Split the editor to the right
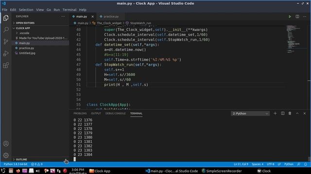 (297, 16)
